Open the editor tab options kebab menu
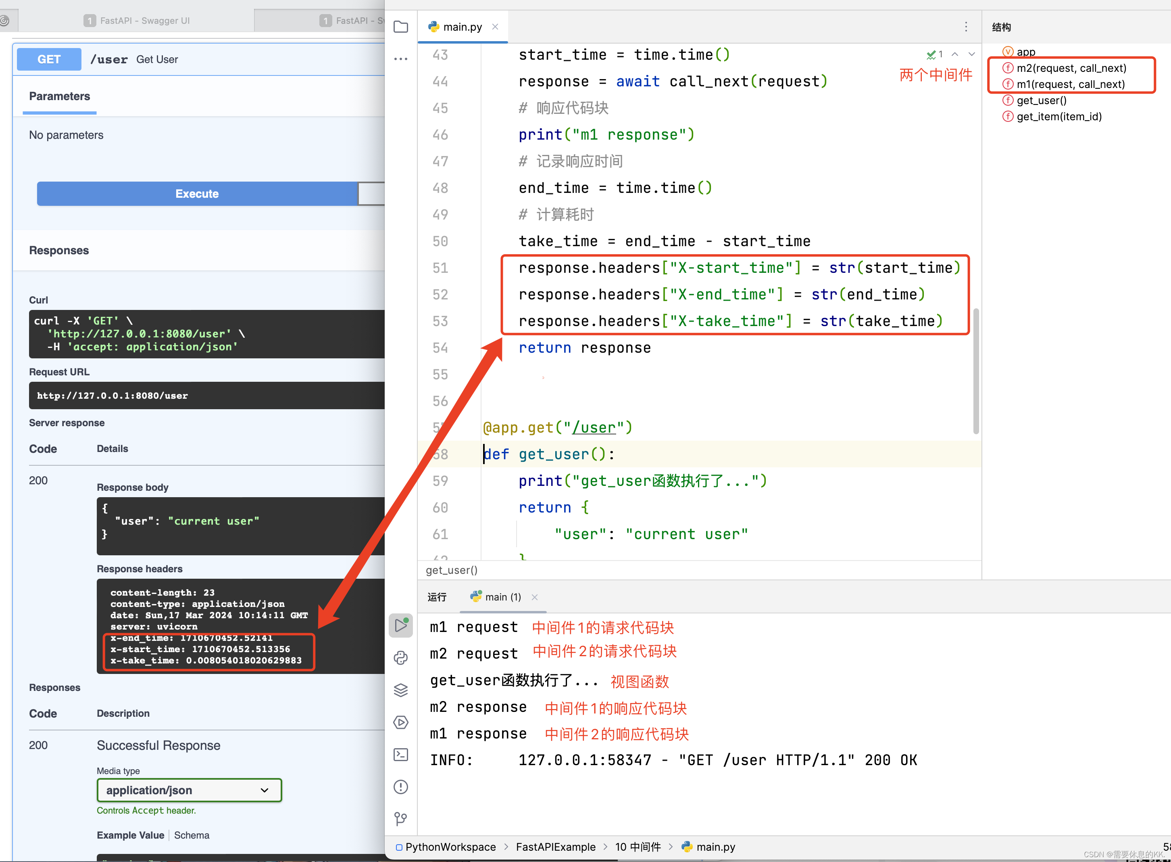This screenshot has width=1171, height=862. tap(966, 27)
